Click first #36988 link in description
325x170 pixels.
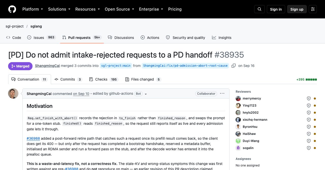tap(33, 138)
